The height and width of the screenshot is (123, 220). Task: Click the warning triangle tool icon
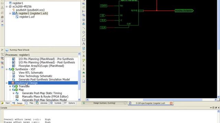click(x=84, y=56)
